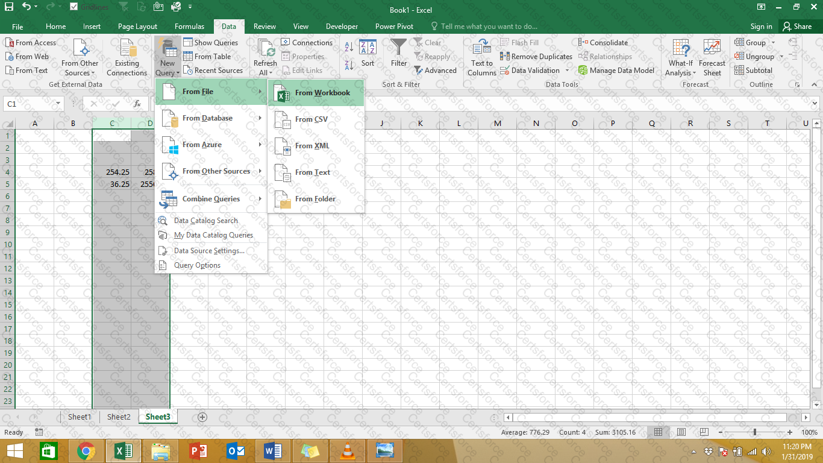Click the zoom slider in the status bar

[754, 432]
